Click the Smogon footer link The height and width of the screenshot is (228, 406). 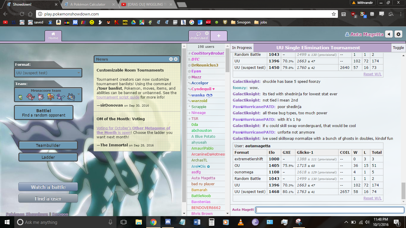click(60, 214)
